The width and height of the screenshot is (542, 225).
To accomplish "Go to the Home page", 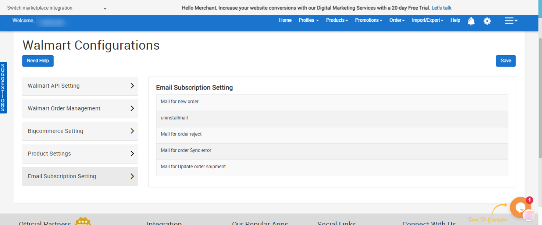I will [285, 20].
